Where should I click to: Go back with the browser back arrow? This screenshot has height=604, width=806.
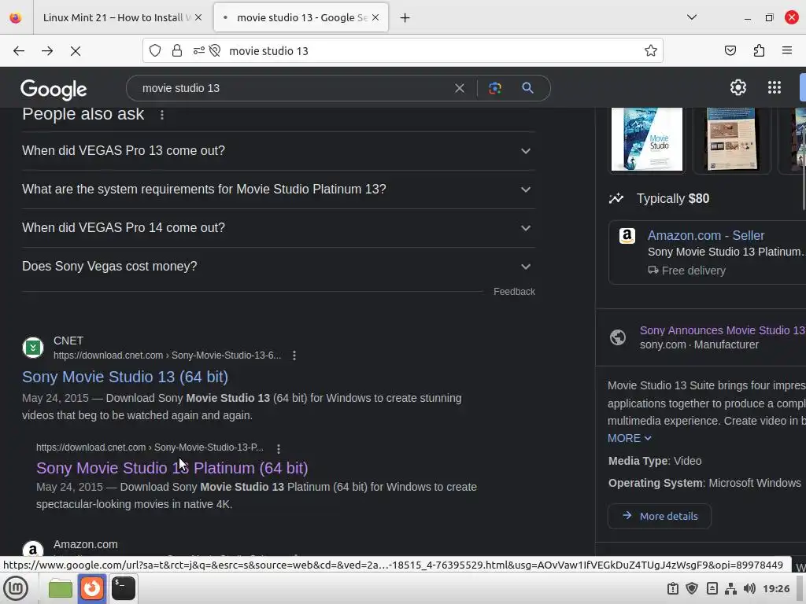coord(19,51)
